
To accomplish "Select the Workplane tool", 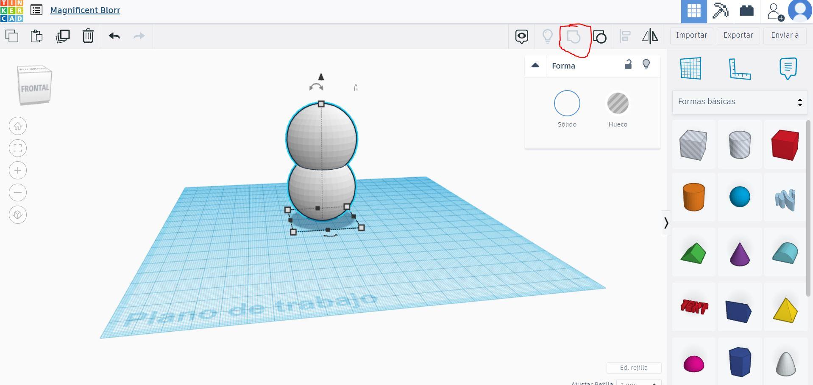I will [691, 68].
